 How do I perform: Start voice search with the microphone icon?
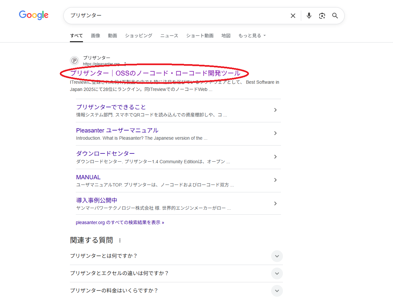309,16
